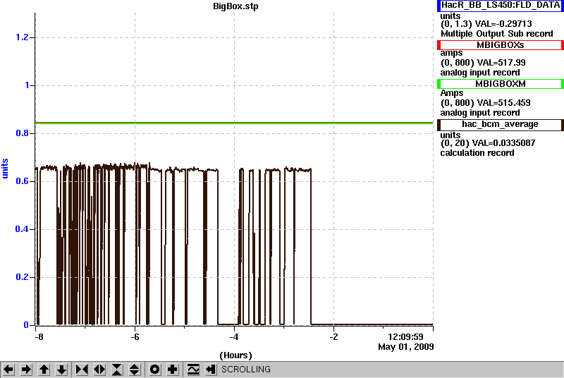Screen dimensions: 564x378
Task: Zoom out the vertical axis with up-down triangles
Action: click(135, 370)
